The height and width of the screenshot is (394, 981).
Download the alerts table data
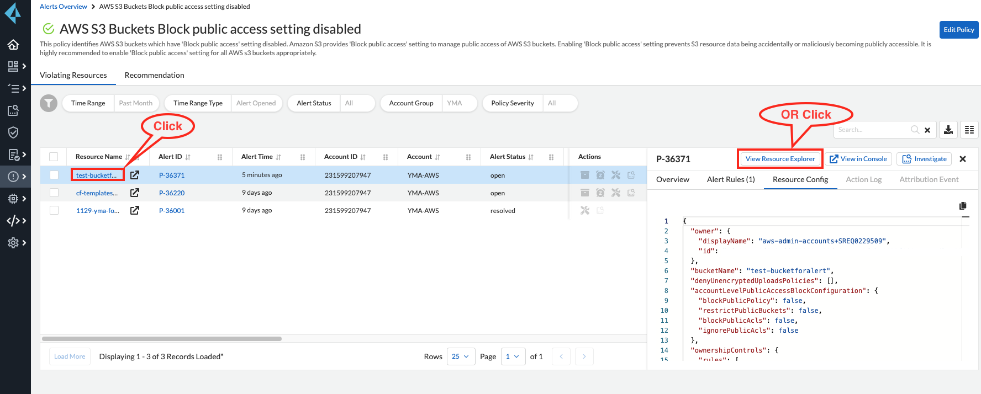click(x=948, y=130)
